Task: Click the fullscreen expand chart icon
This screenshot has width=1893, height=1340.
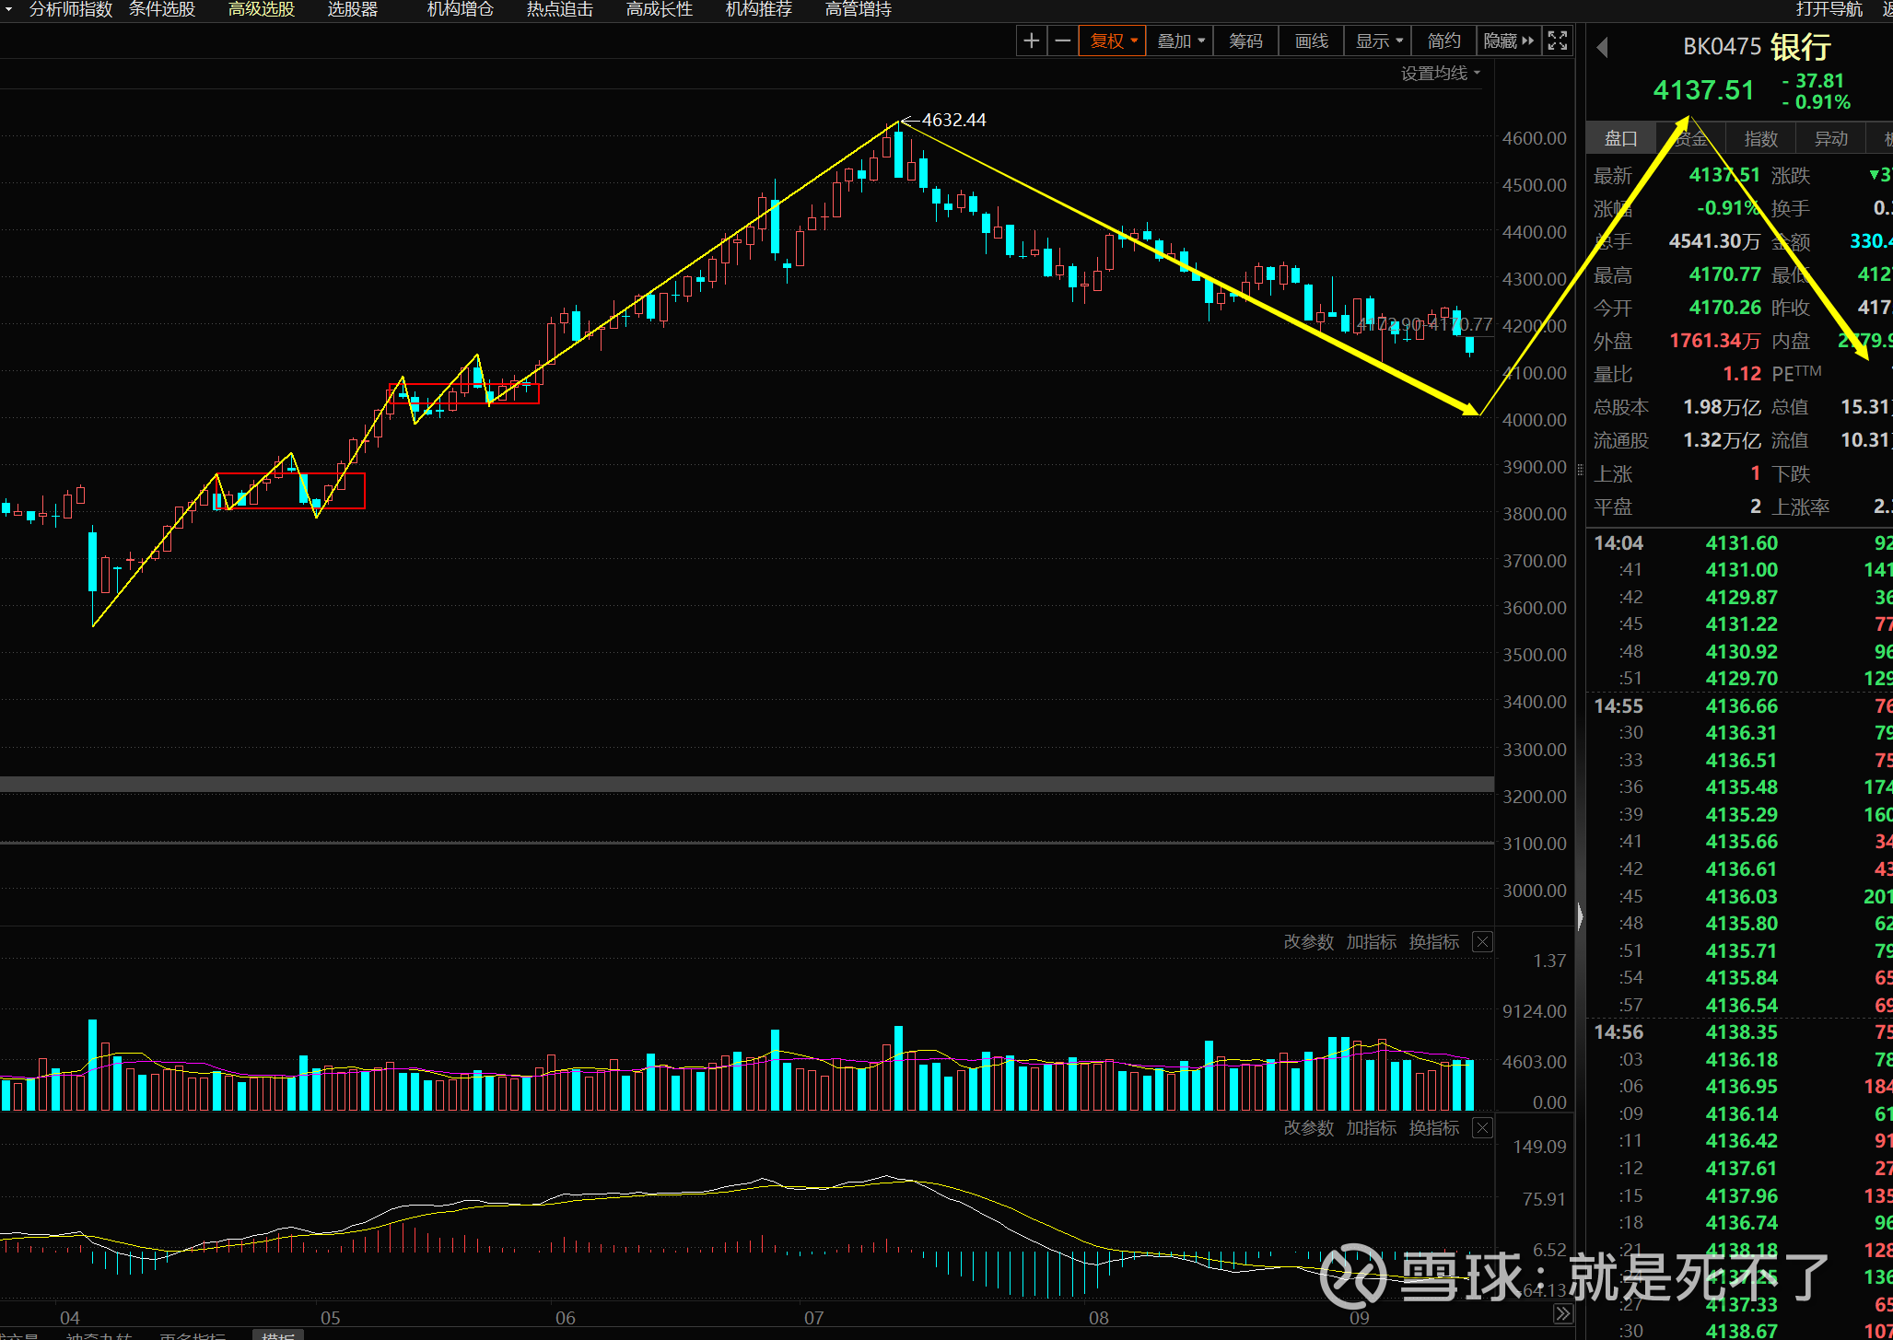Action: (1557, 41)
